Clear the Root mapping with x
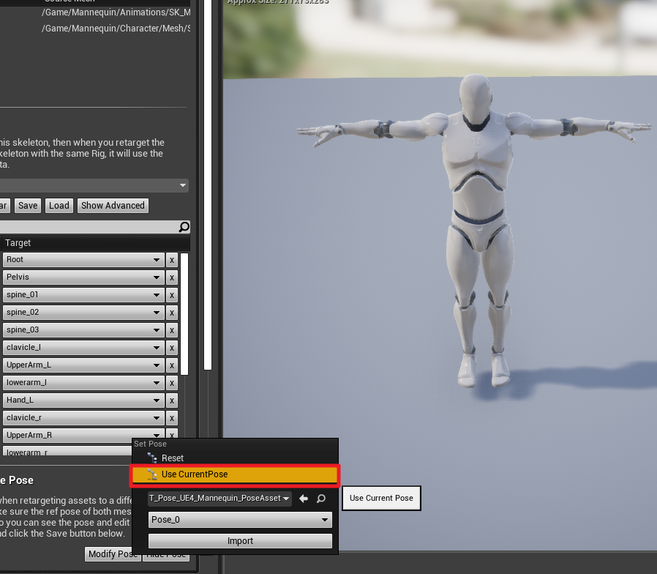Screen dimensions: 657x574 point(172,260)
